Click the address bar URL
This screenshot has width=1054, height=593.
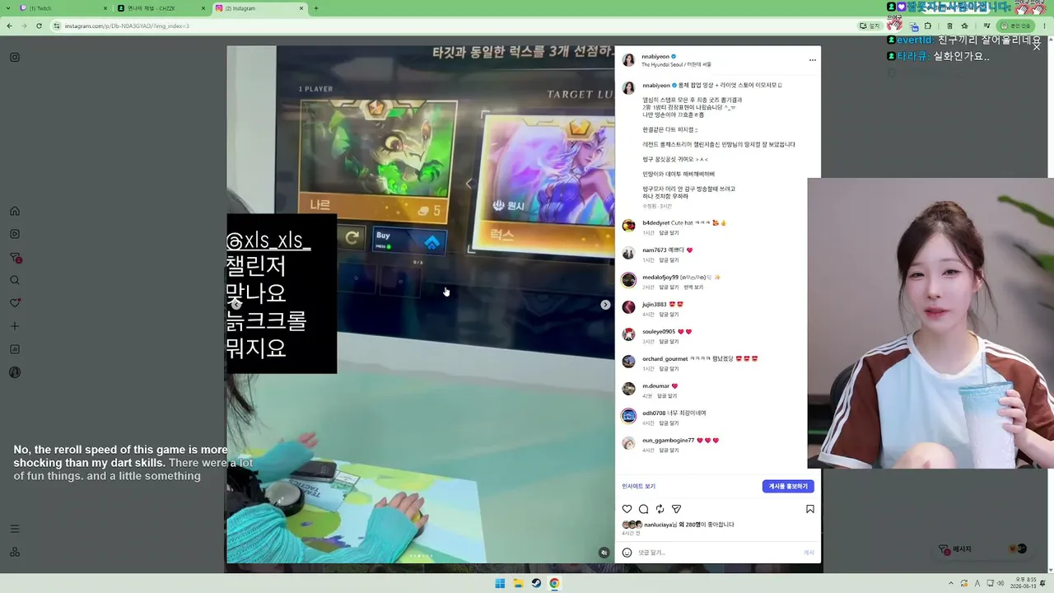[127, 26]
